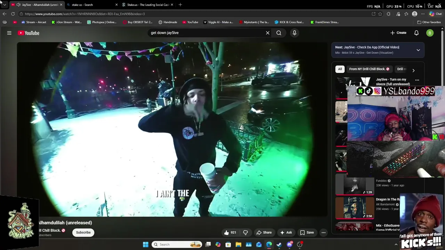Click the taskbar Search box
445x250 pixels.
coord(177,244)
